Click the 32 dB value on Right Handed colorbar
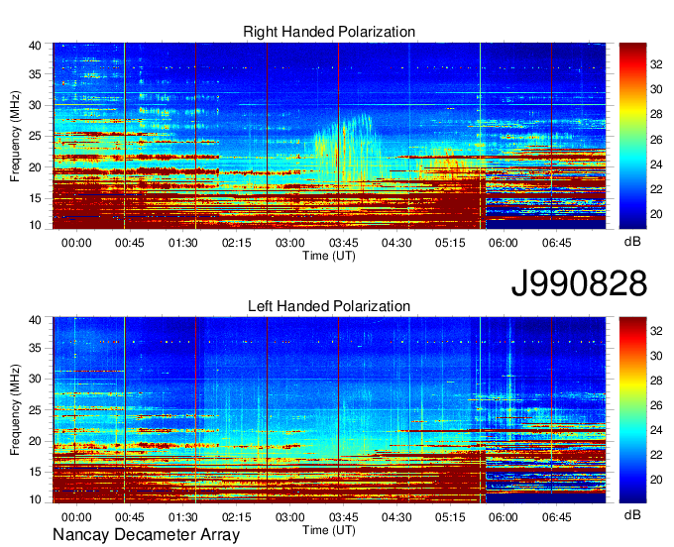The height and width of the screenshot is (547, 674). 656,64
